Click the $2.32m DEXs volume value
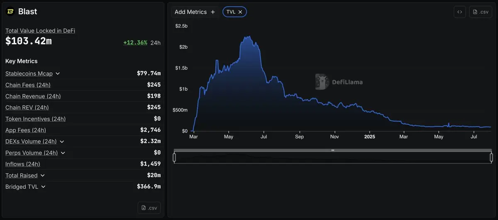 (x=150, y=142)
